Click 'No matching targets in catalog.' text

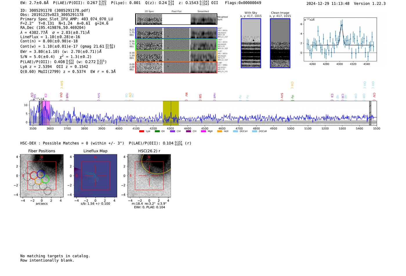click(x=55, y=256)
